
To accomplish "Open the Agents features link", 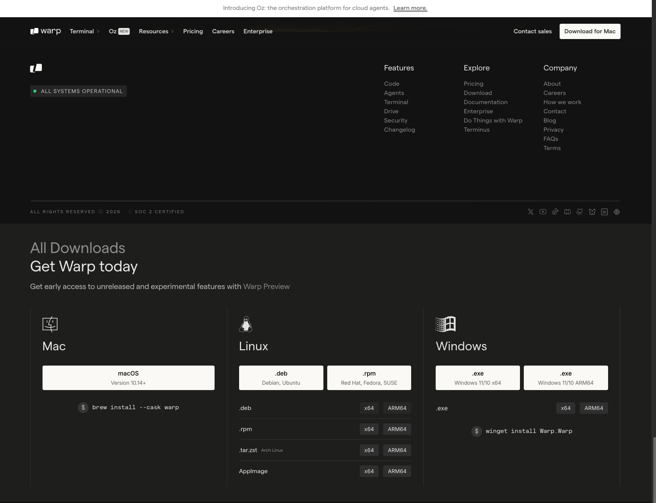I will tap(394, 93).
